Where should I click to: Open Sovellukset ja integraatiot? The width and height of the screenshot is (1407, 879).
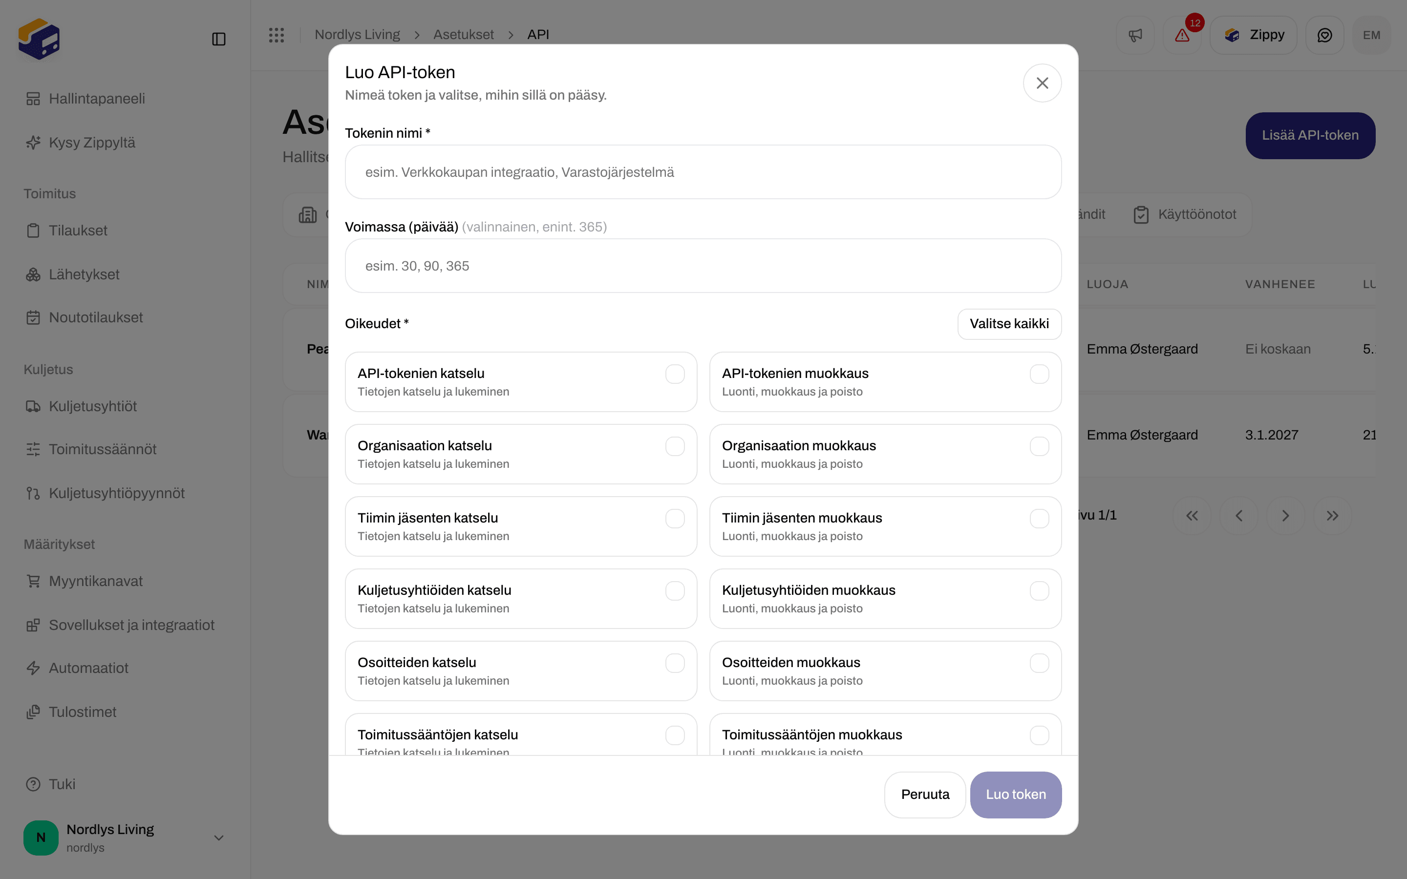120,626
